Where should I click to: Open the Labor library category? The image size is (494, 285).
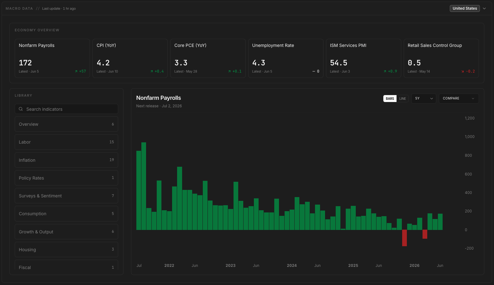click(x=66, y=142)
